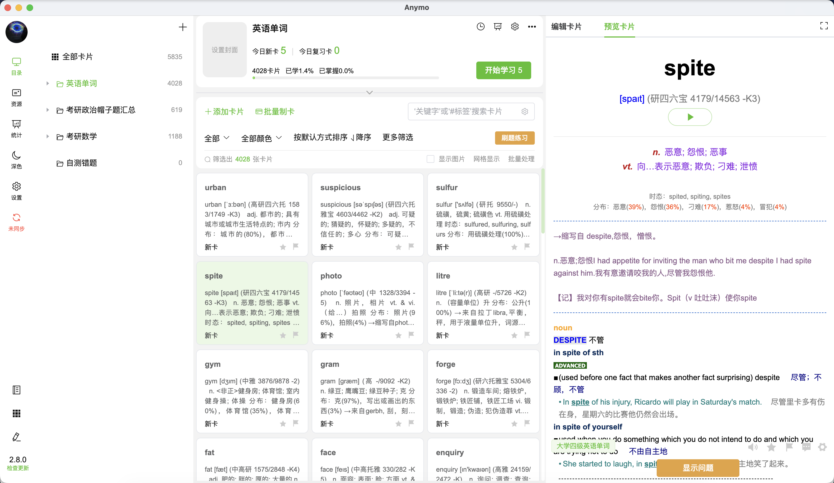The height and width of the screenshot is (483, 834).
Task: Collapse deck header with chevron down
Action: click(370, 92)
